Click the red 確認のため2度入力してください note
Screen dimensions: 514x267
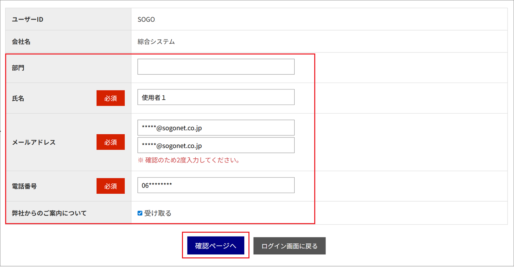click(x=188, y=160)
